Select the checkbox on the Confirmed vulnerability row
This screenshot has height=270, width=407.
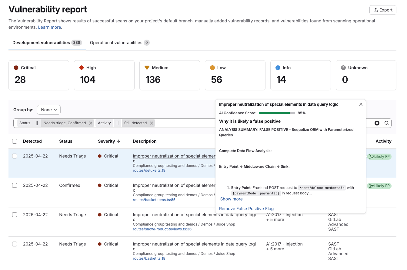click(15, 185)
